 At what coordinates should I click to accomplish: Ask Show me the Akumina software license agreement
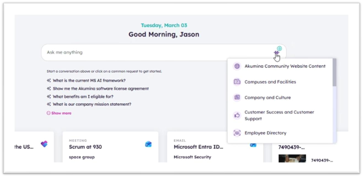[x=101, y=88]
